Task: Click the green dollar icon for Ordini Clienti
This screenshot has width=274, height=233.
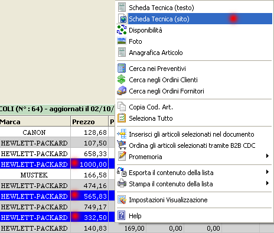Action: (x=122, y=80)
